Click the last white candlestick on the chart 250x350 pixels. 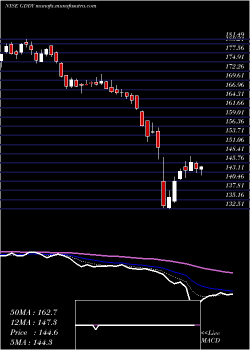point(201,170)
